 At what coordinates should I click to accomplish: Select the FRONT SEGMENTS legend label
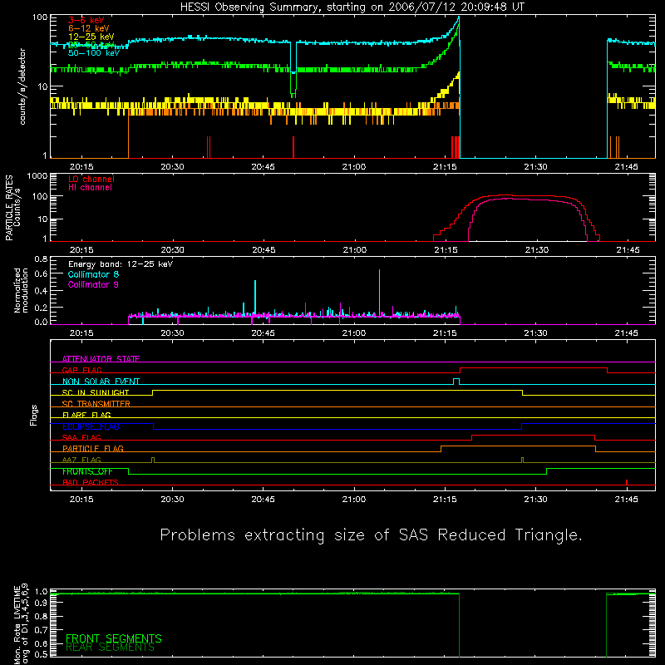[114, 638]
